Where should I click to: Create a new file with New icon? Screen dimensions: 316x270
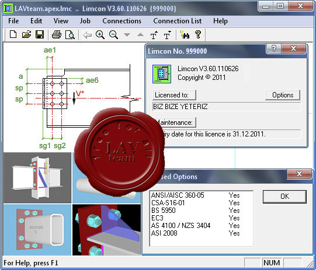[13, 34]
